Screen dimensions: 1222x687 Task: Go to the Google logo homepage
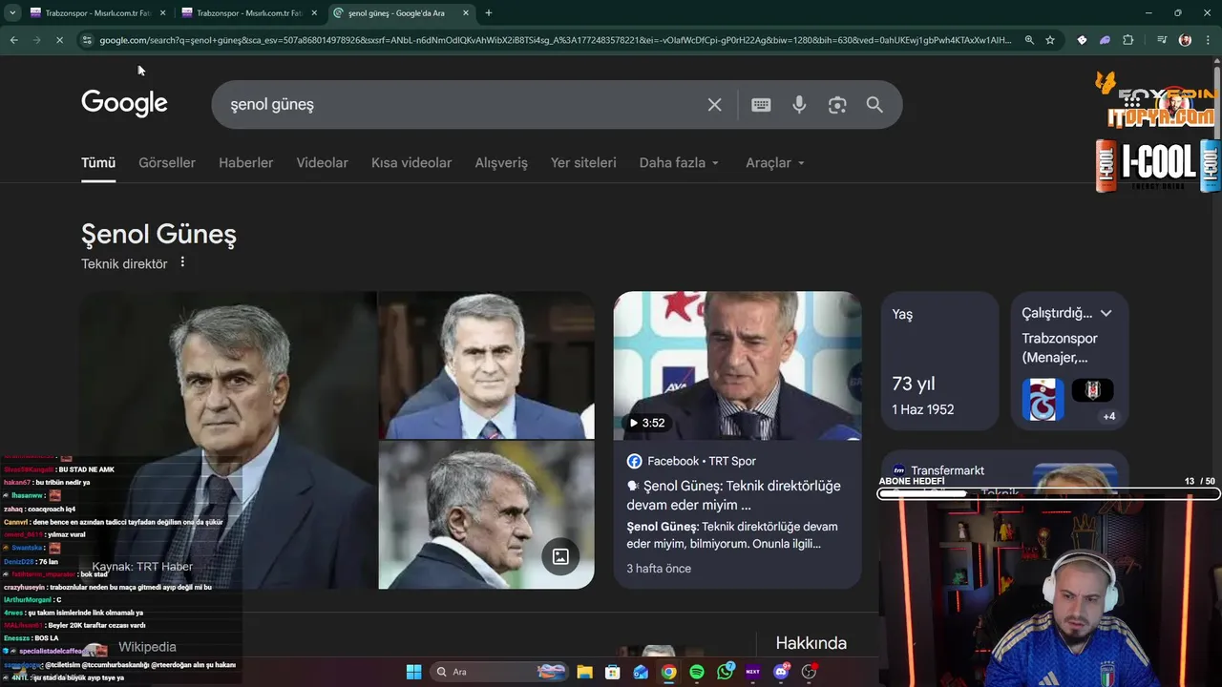click(124, 103)
